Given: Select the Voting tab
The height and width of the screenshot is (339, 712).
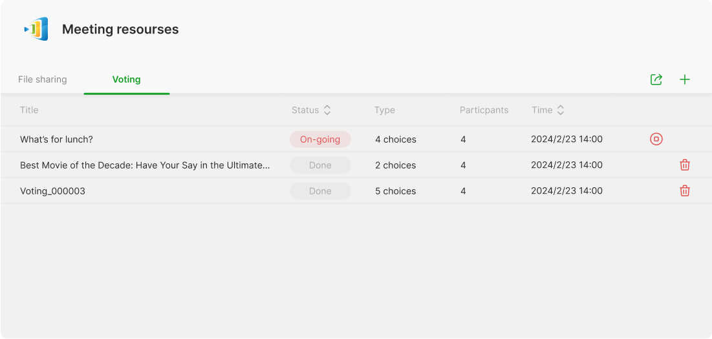Looking at the screenshot, I should click(126, 79).
